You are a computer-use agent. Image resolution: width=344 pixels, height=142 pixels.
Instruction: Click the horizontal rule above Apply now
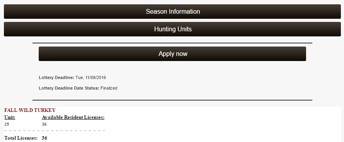pyautogui.click(x=172, y=43)
